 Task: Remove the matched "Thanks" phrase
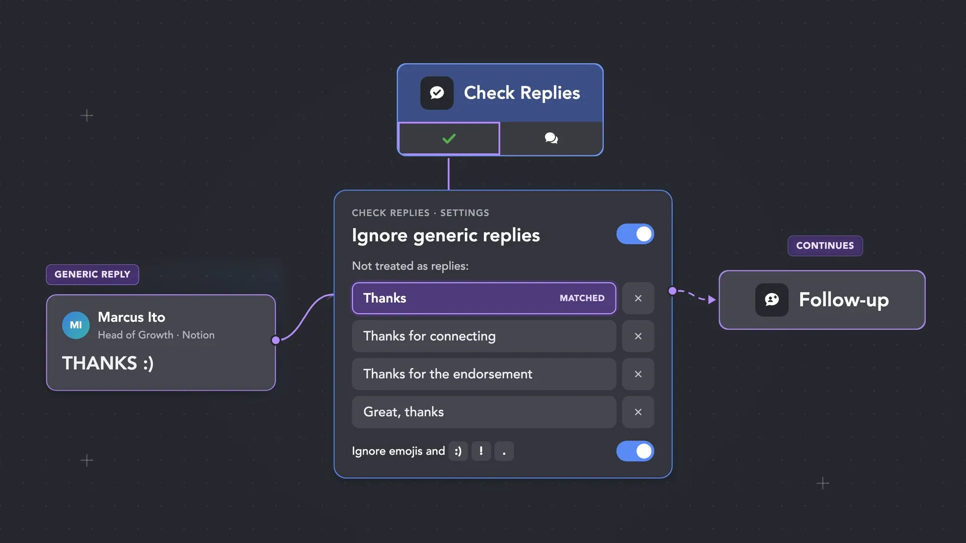[638, 298]
